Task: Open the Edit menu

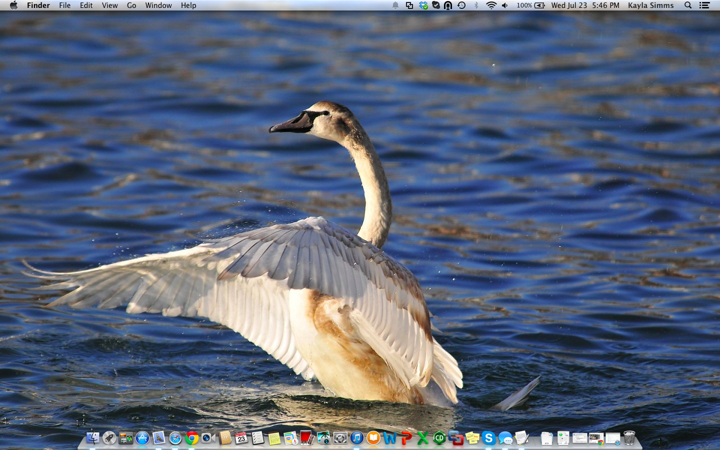Action: (86, 5)
